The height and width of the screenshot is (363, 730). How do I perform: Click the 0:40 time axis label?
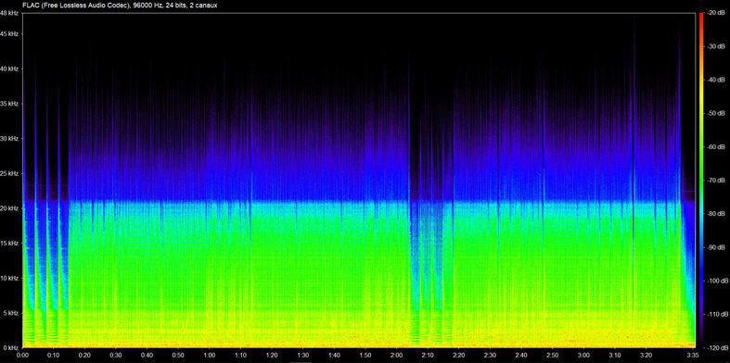(147, 355)
